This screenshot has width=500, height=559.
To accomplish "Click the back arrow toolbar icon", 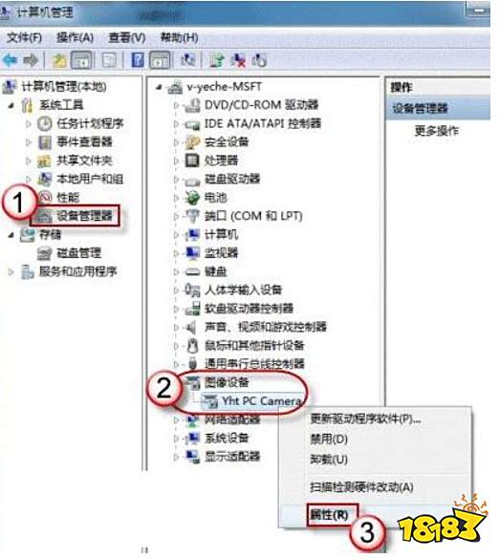I will click(x=10, y=60).
